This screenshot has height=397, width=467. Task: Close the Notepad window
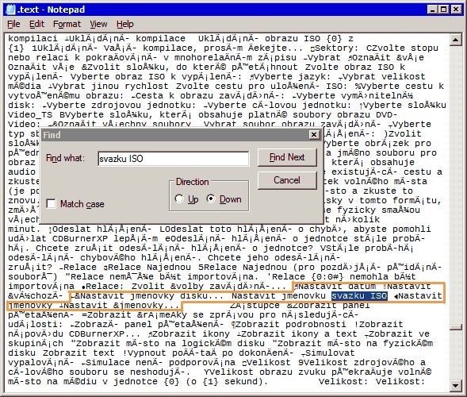click(456, 10)
